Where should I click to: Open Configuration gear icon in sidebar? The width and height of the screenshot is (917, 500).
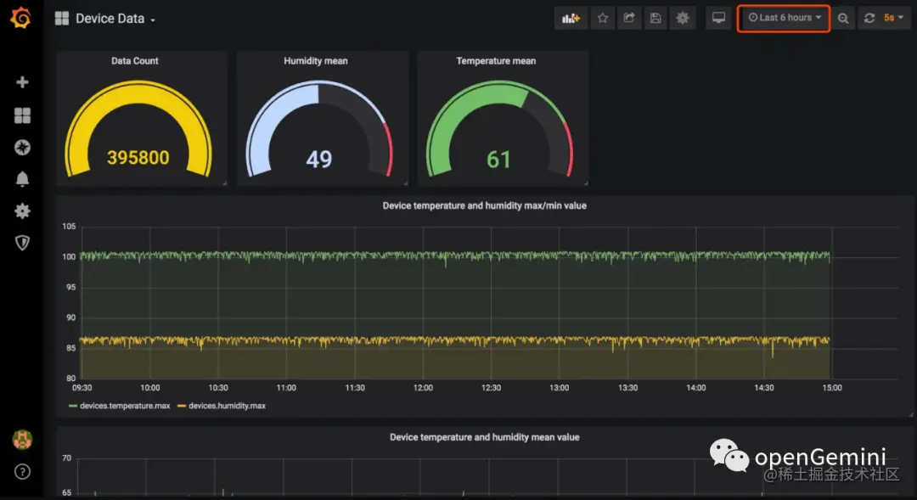(x=22, y=211)
